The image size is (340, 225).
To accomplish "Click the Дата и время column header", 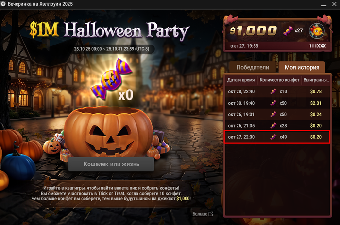I will coord(241,80).
